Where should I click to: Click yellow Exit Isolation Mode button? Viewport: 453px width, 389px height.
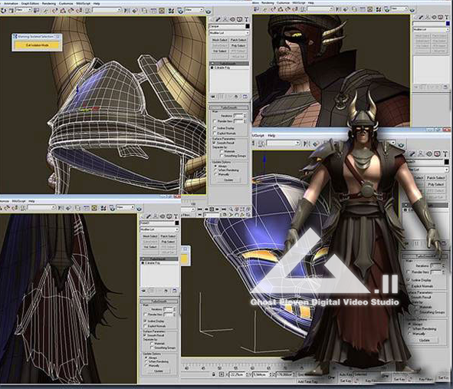click(38, 45)
